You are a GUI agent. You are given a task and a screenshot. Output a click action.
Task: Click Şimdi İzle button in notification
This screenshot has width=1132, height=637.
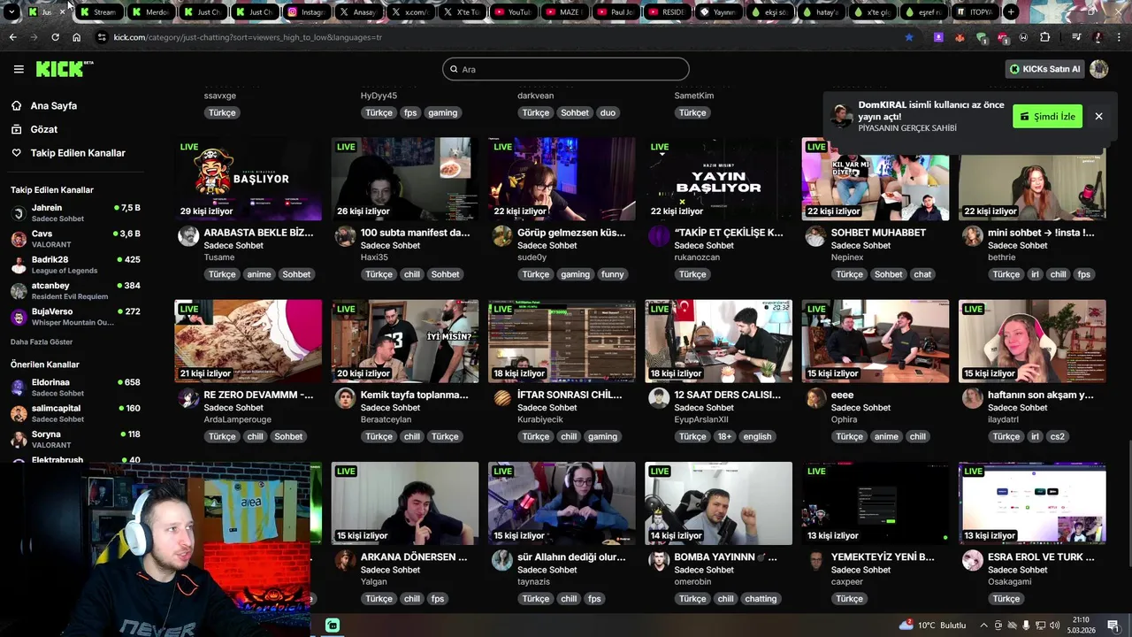pos(1047,116)
